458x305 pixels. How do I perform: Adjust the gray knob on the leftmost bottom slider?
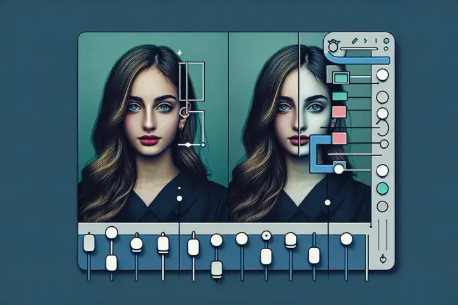(89, 243)
